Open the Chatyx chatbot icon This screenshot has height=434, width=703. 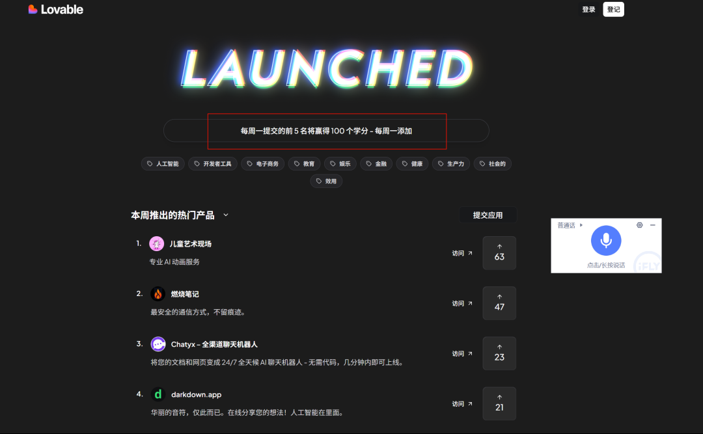tap(158, 344)
